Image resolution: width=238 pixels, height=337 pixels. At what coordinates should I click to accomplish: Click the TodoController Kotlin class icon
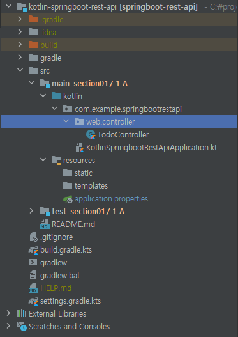(91, 134)
